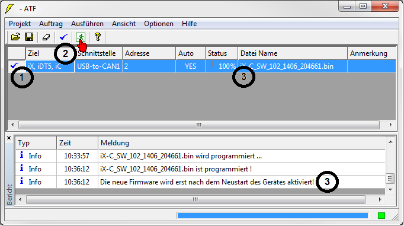Minimize the ATF window
Image resolution: width=404 pixels, height=226 pixels.
[347, 7]
